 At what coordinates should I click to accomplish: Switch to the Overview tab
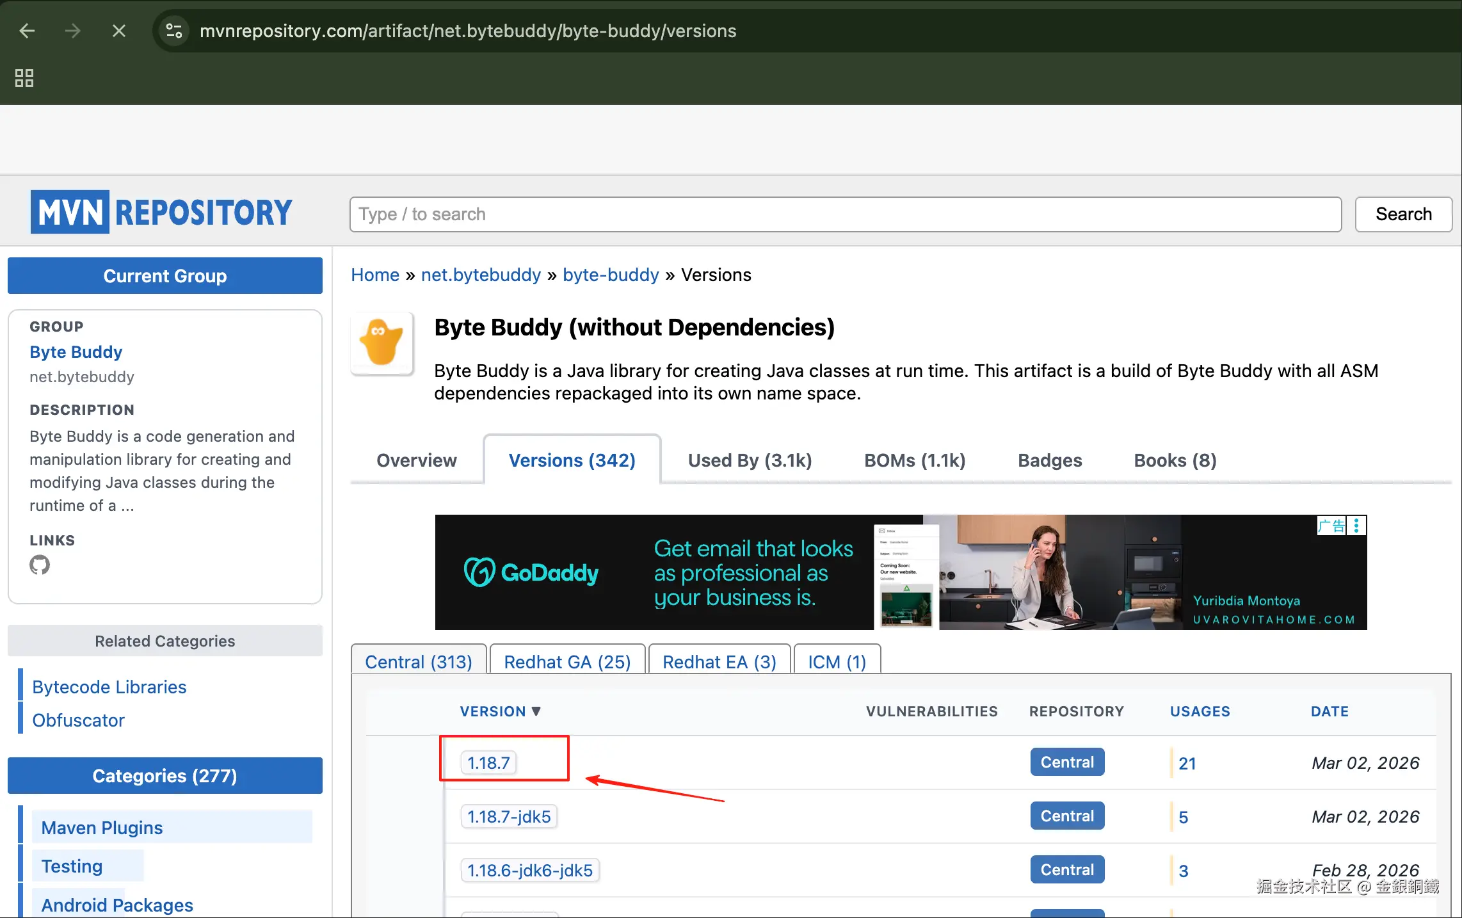(x=417, y=460)
